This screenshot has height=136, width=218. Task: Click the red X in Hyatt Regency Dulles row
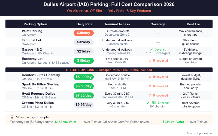coord(149,95)
